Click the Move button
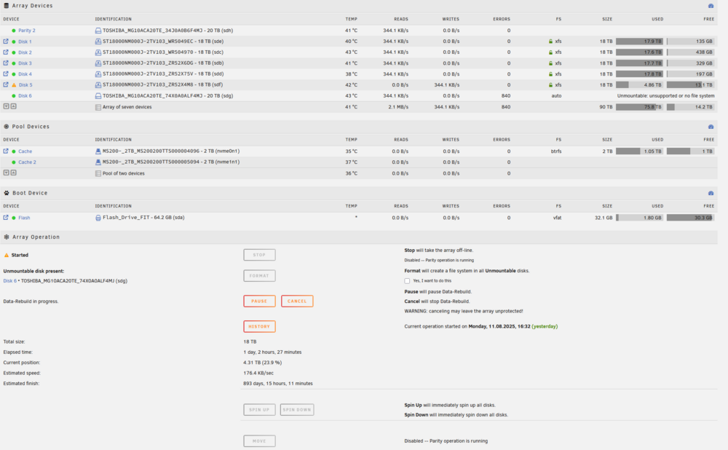The image size is (728, 450). [259, 441]
